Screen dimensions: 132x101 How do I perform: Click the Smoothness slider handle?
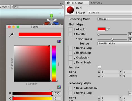tap(112, 39)
